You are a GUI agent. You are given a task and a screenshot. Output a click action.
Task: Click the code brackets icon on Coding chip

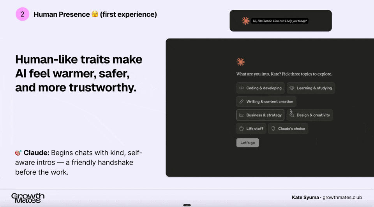click(x=242, y=88)
